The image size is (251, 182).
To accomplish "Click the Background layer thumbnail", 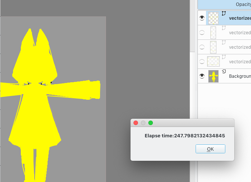I will [x=213, y=76].
